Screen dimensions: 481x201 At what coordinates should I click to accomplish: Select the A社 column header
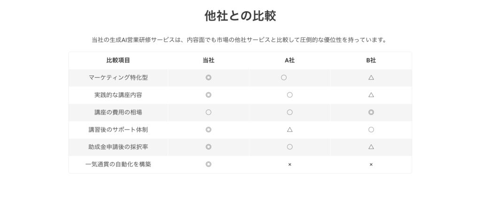pyautogui.click(x=289, y=60)
